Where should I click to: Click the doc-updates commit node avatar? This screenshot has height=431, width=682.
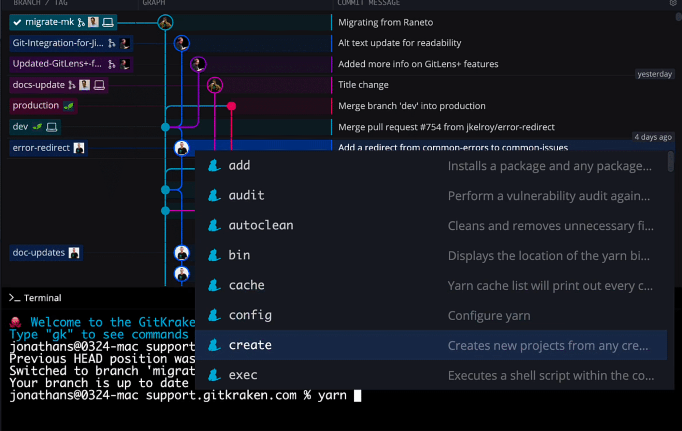(x=182, y=253)
